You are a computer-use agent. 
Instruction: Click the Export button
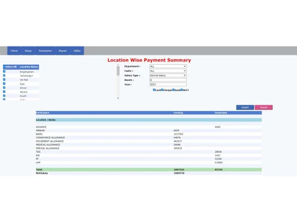pos(245,107)
